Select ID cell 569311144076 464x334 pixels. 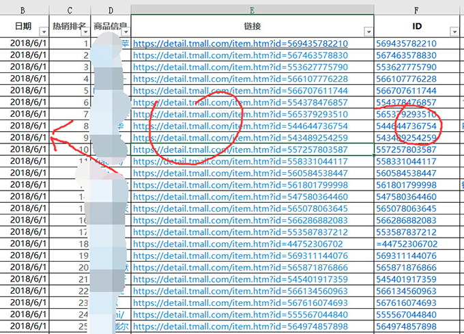[417, 256]
